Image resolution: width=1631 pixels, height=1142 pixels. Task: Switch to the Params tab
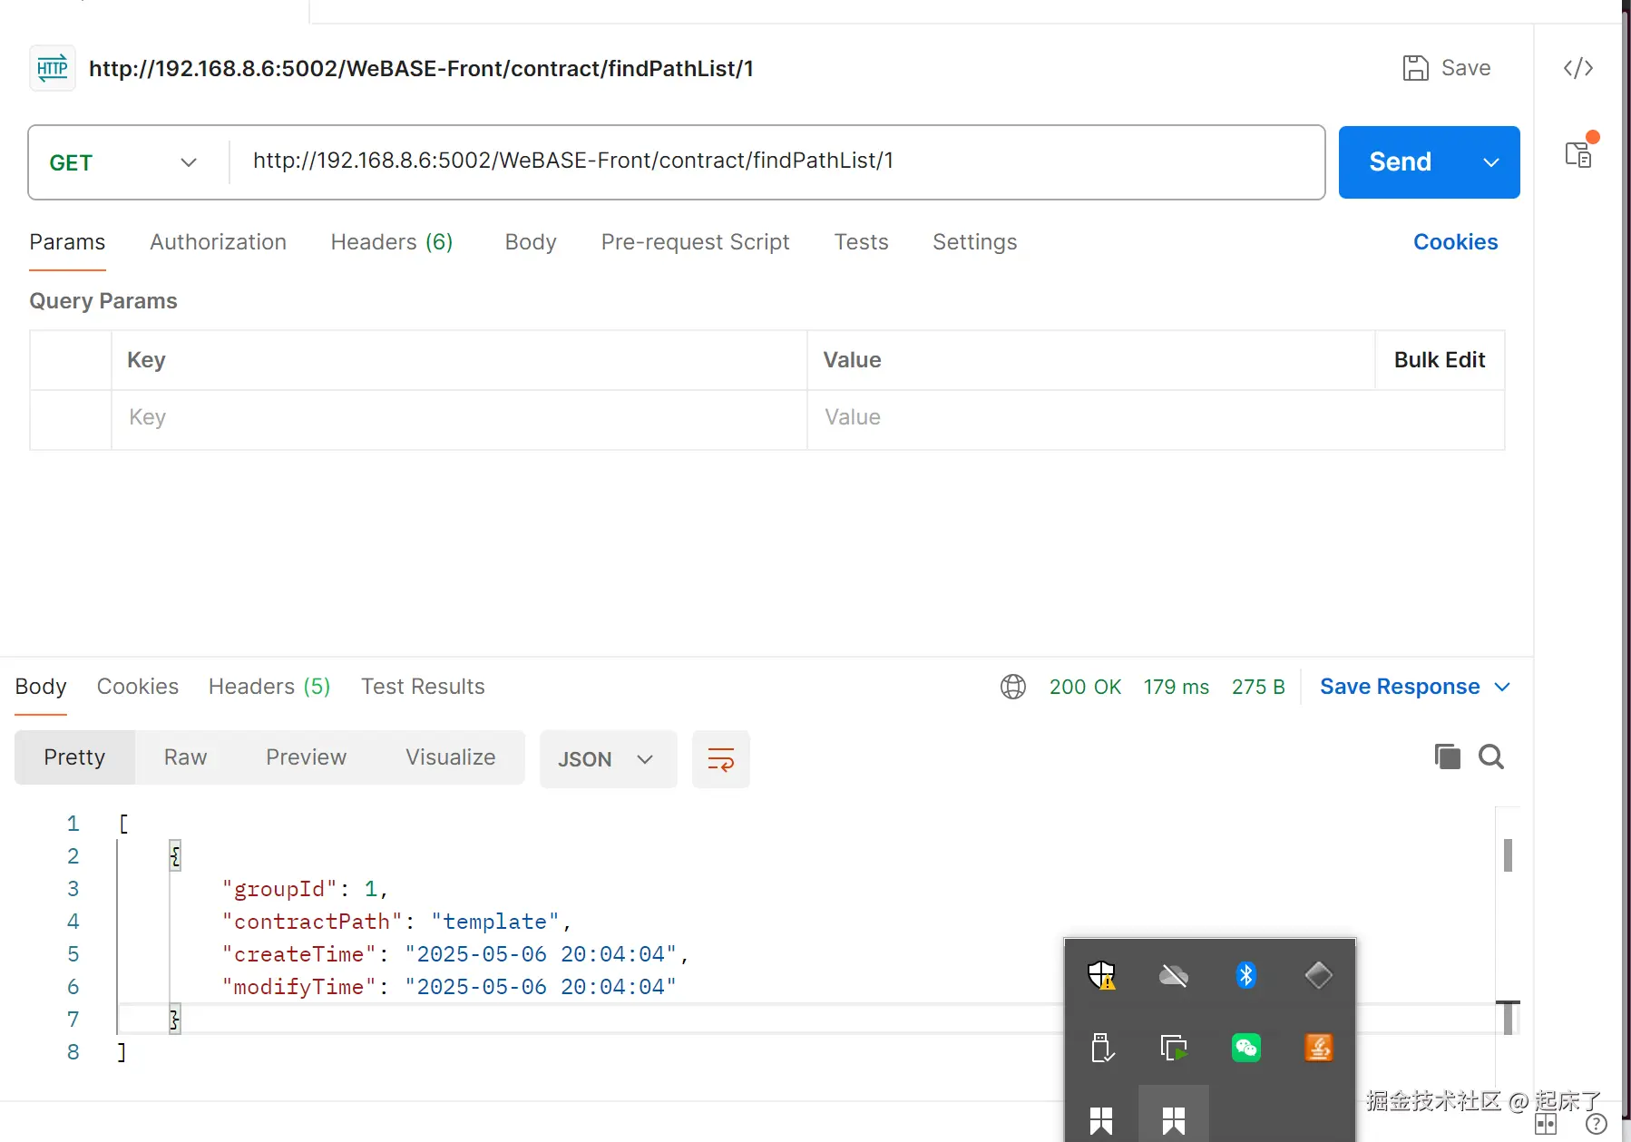tap(67, 242)
